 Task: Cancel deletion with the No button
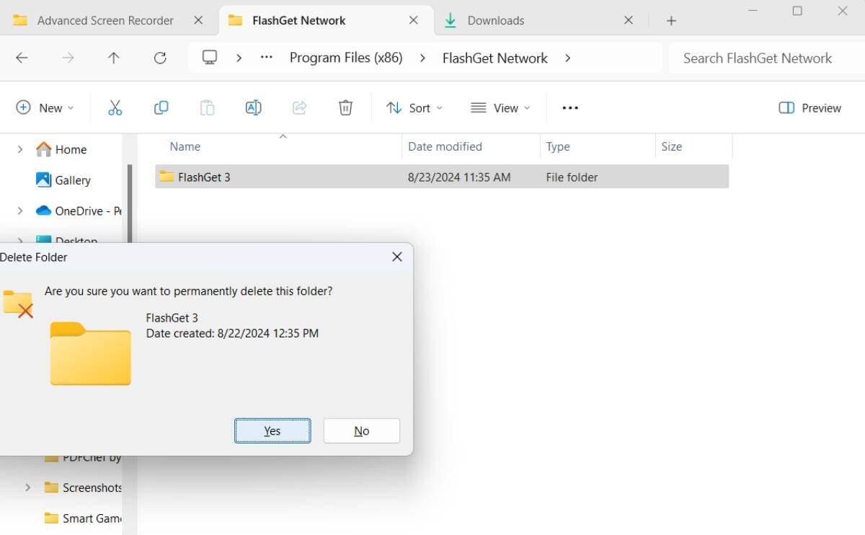coord(361,431)
